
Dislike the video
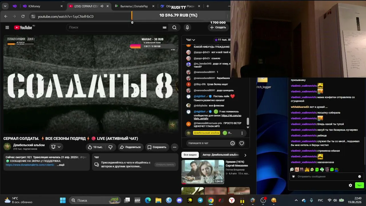pyautogui.click(x=110, y=147)
